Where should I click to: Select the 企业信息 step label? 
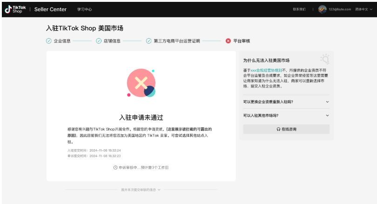click(x=62, y=41)
